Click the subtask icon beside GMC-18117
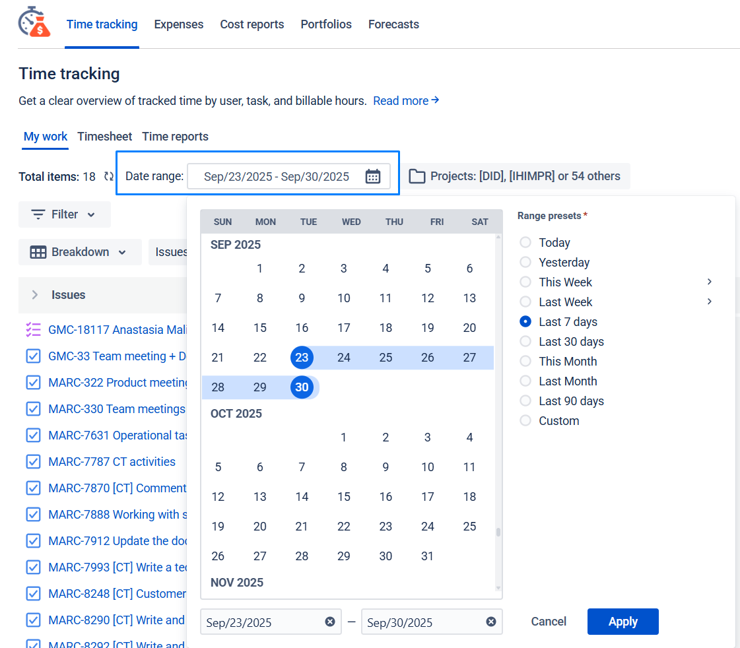740x648 pixels. (x=33, y=329)
